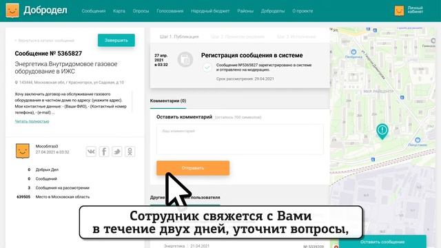Open the Опросы menu item
The height and width of the screenshot is (248, 441).
click(x=141, y=11)
